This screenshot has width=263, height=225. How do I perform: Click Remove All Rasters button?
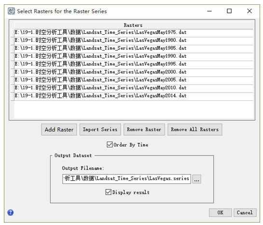(x=195, y=130)
